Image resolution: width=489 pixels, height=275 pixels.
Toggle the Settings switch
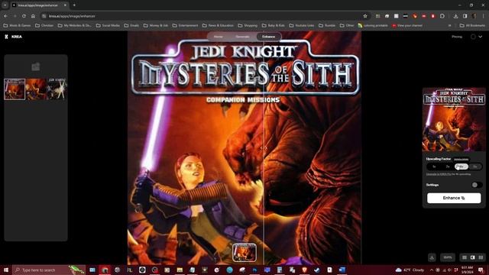pos(476,185)
